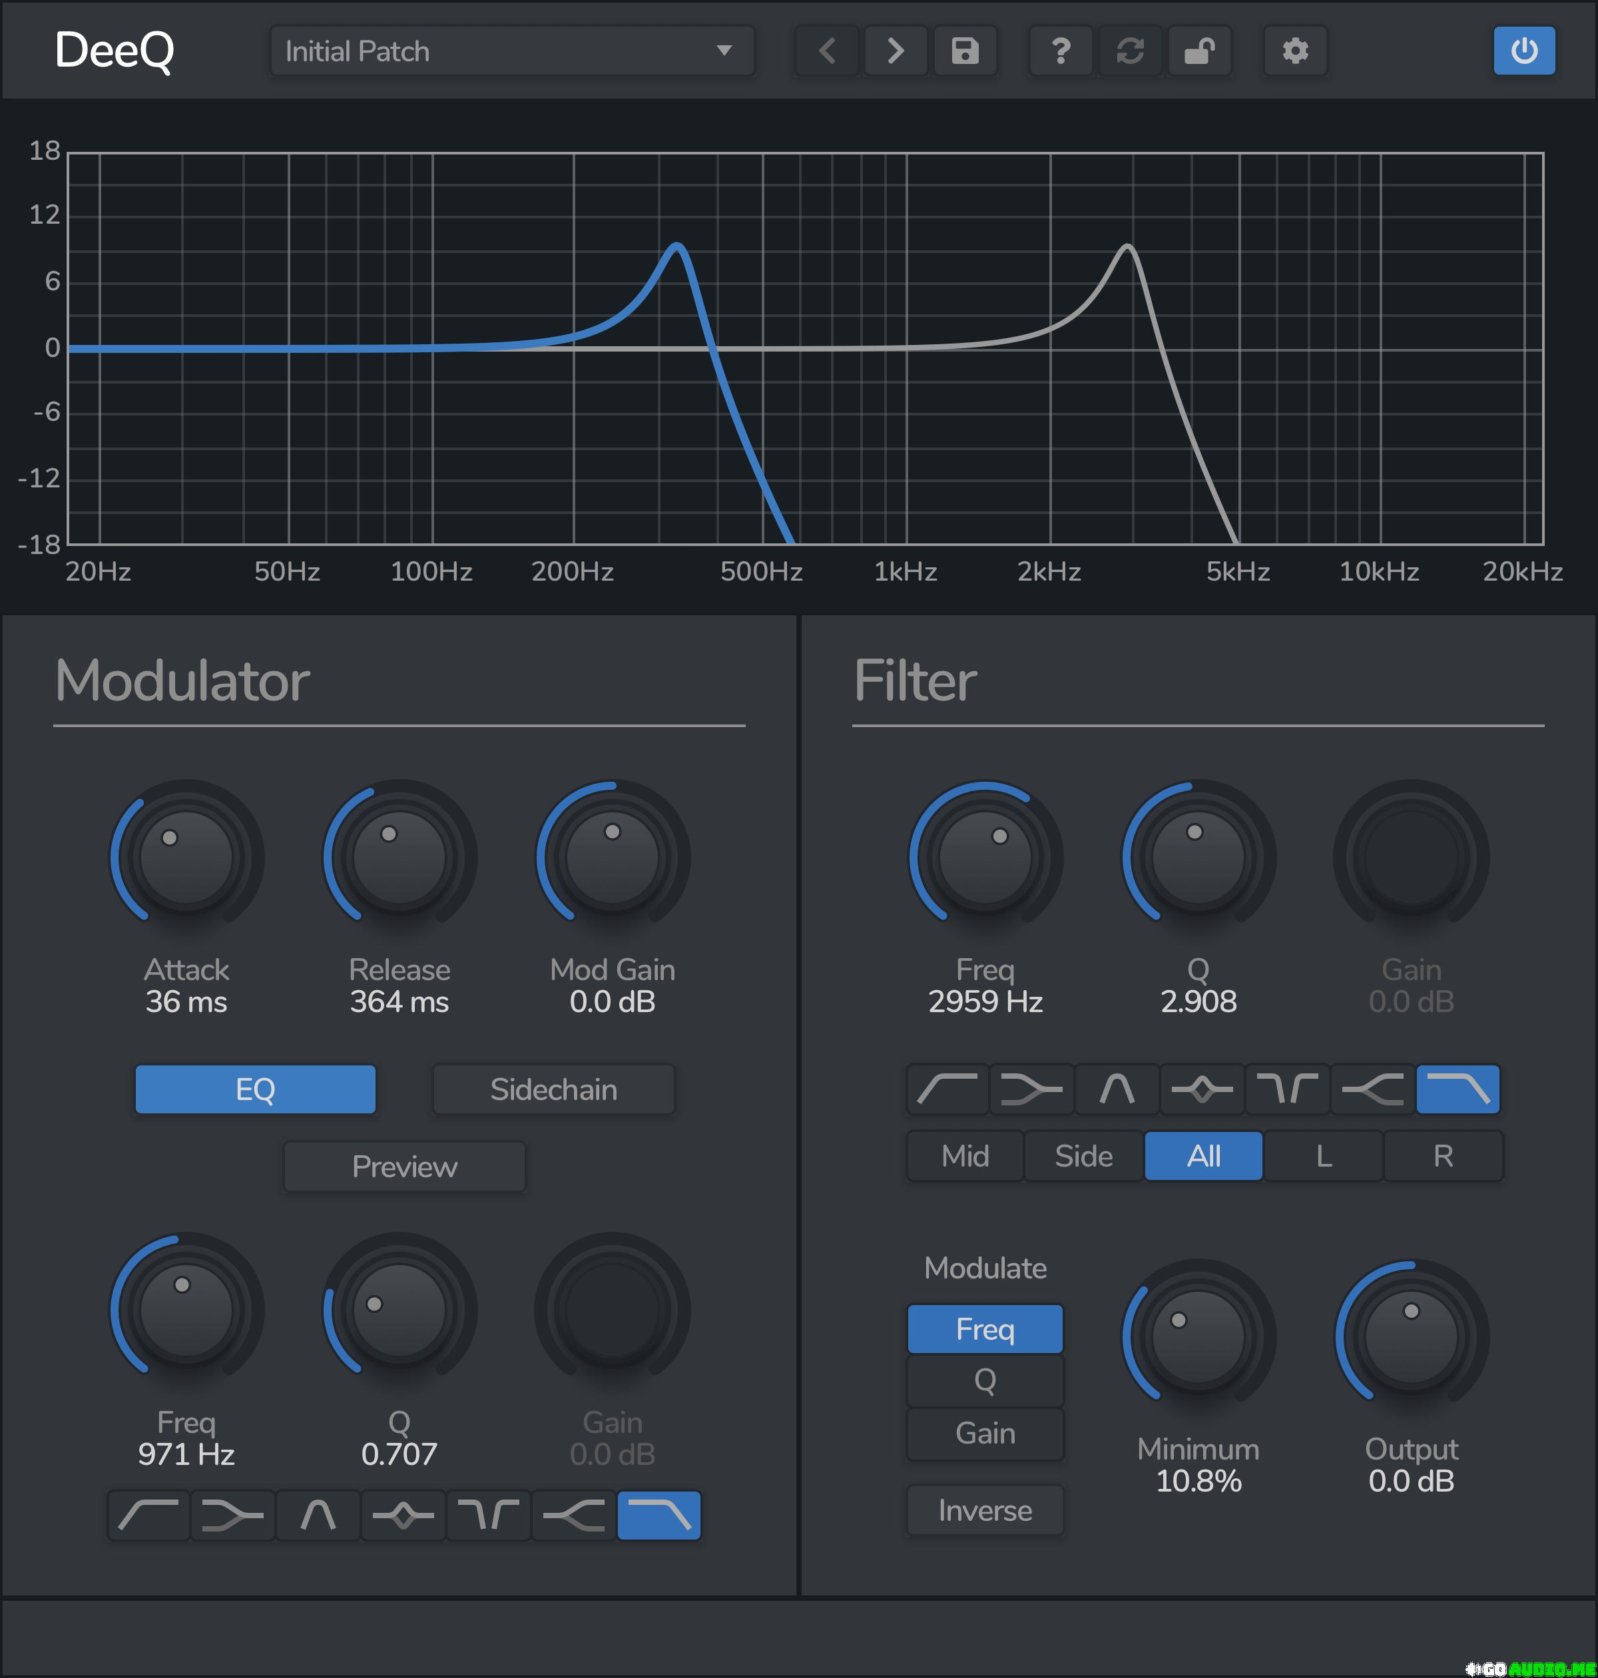Image resolution: width=1598 pixels, height=1678 pixels.
Task: Select the Modulator bell filter shape icon
Action: click(x=403, y=1516)
